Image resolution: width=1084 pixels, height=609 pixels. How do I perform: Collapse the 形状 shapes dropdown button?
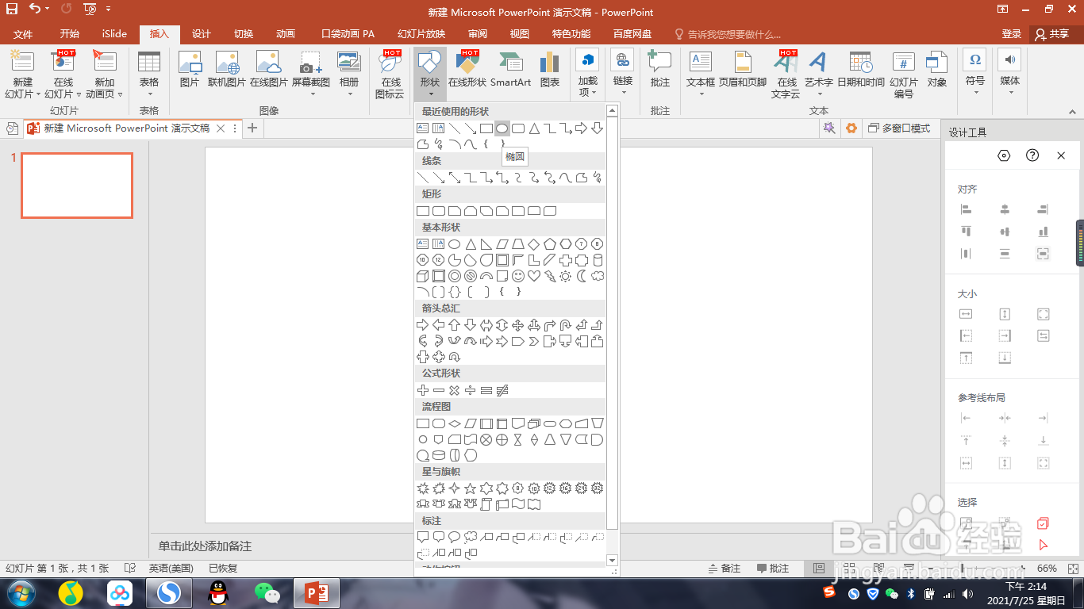pos(430,74)
